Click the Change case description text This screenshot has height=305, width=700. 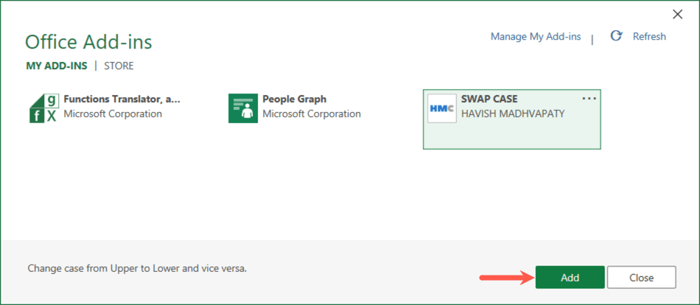pyautogui.click(x=137, y=268)
